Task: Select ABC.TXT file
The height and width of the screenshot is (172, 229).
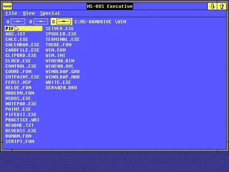Action: click(x=15, y=34)
